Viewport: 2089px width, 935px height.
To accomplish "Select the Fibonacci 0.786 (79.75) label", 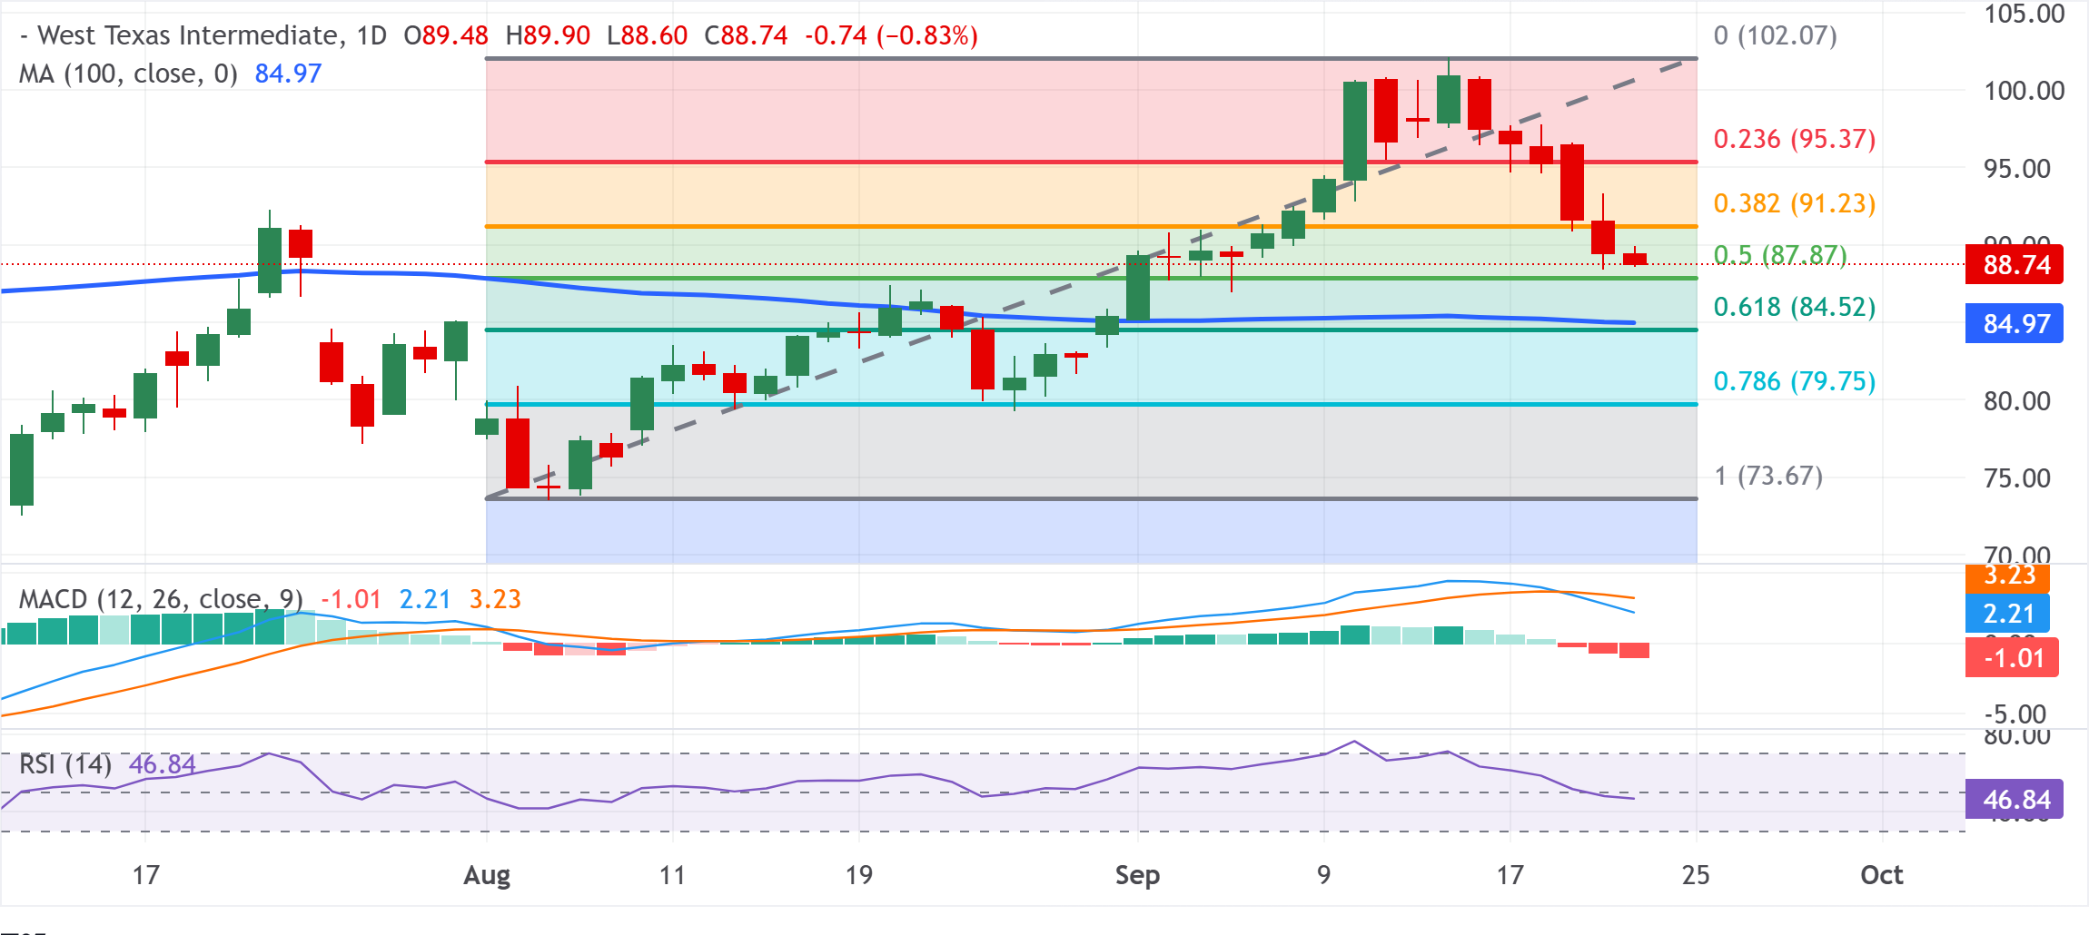I will (1795, 381).
